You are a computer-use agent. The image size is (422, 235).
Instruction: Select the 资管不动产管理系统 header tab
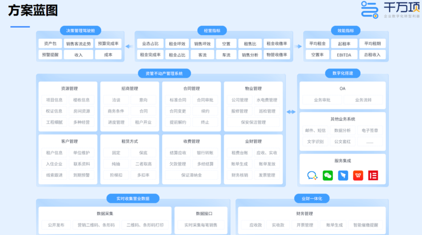pyautogui.click(x=164, y=73)
